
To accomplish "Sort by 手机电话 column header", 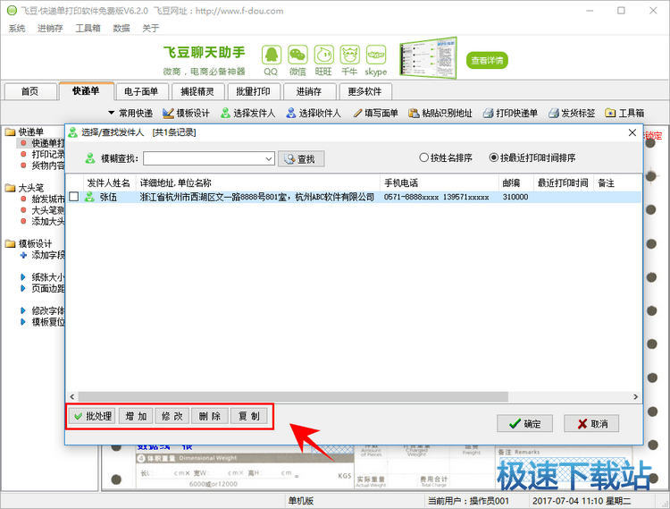I will pyautogui.click(x=440, y=183).
